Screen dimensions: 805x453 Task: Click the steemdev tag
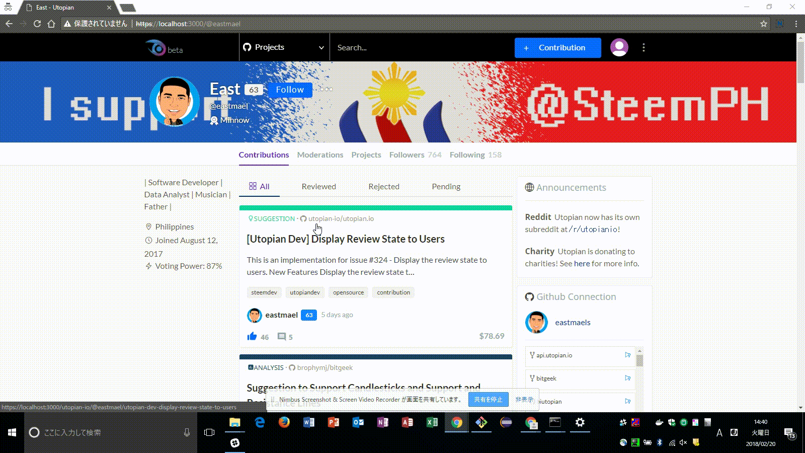(x=264, y=292)
